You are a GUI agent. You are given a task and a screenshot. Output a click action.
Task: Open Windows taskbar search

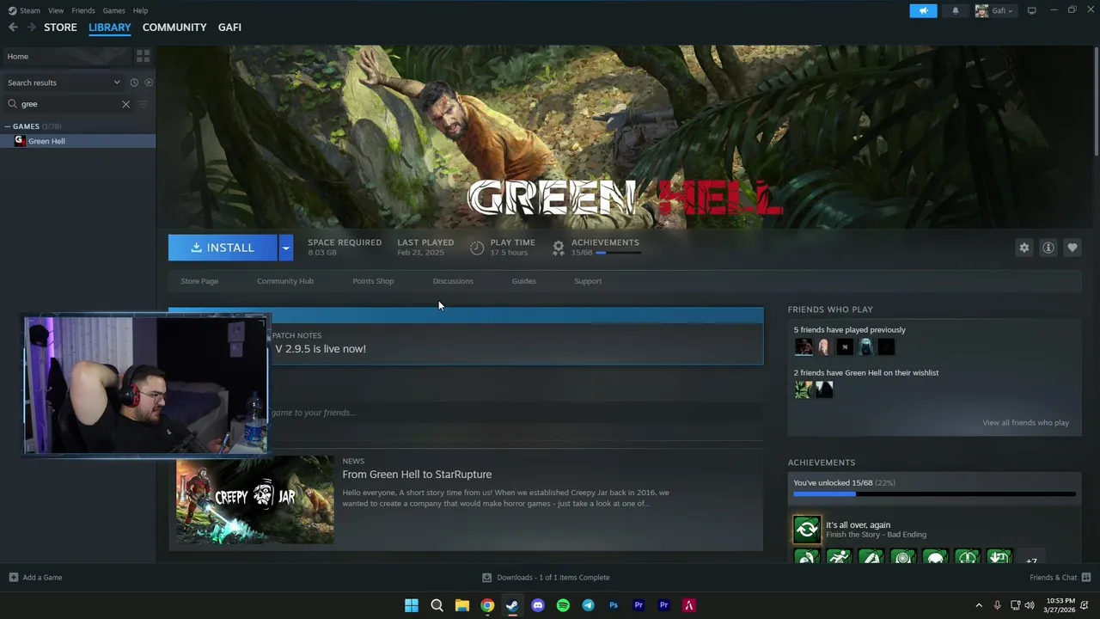pyautogui.click(x=437, y=605)
